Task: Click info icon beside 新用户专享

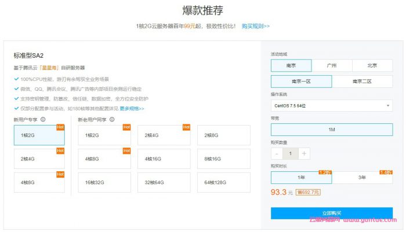Action: pos(43,120)
